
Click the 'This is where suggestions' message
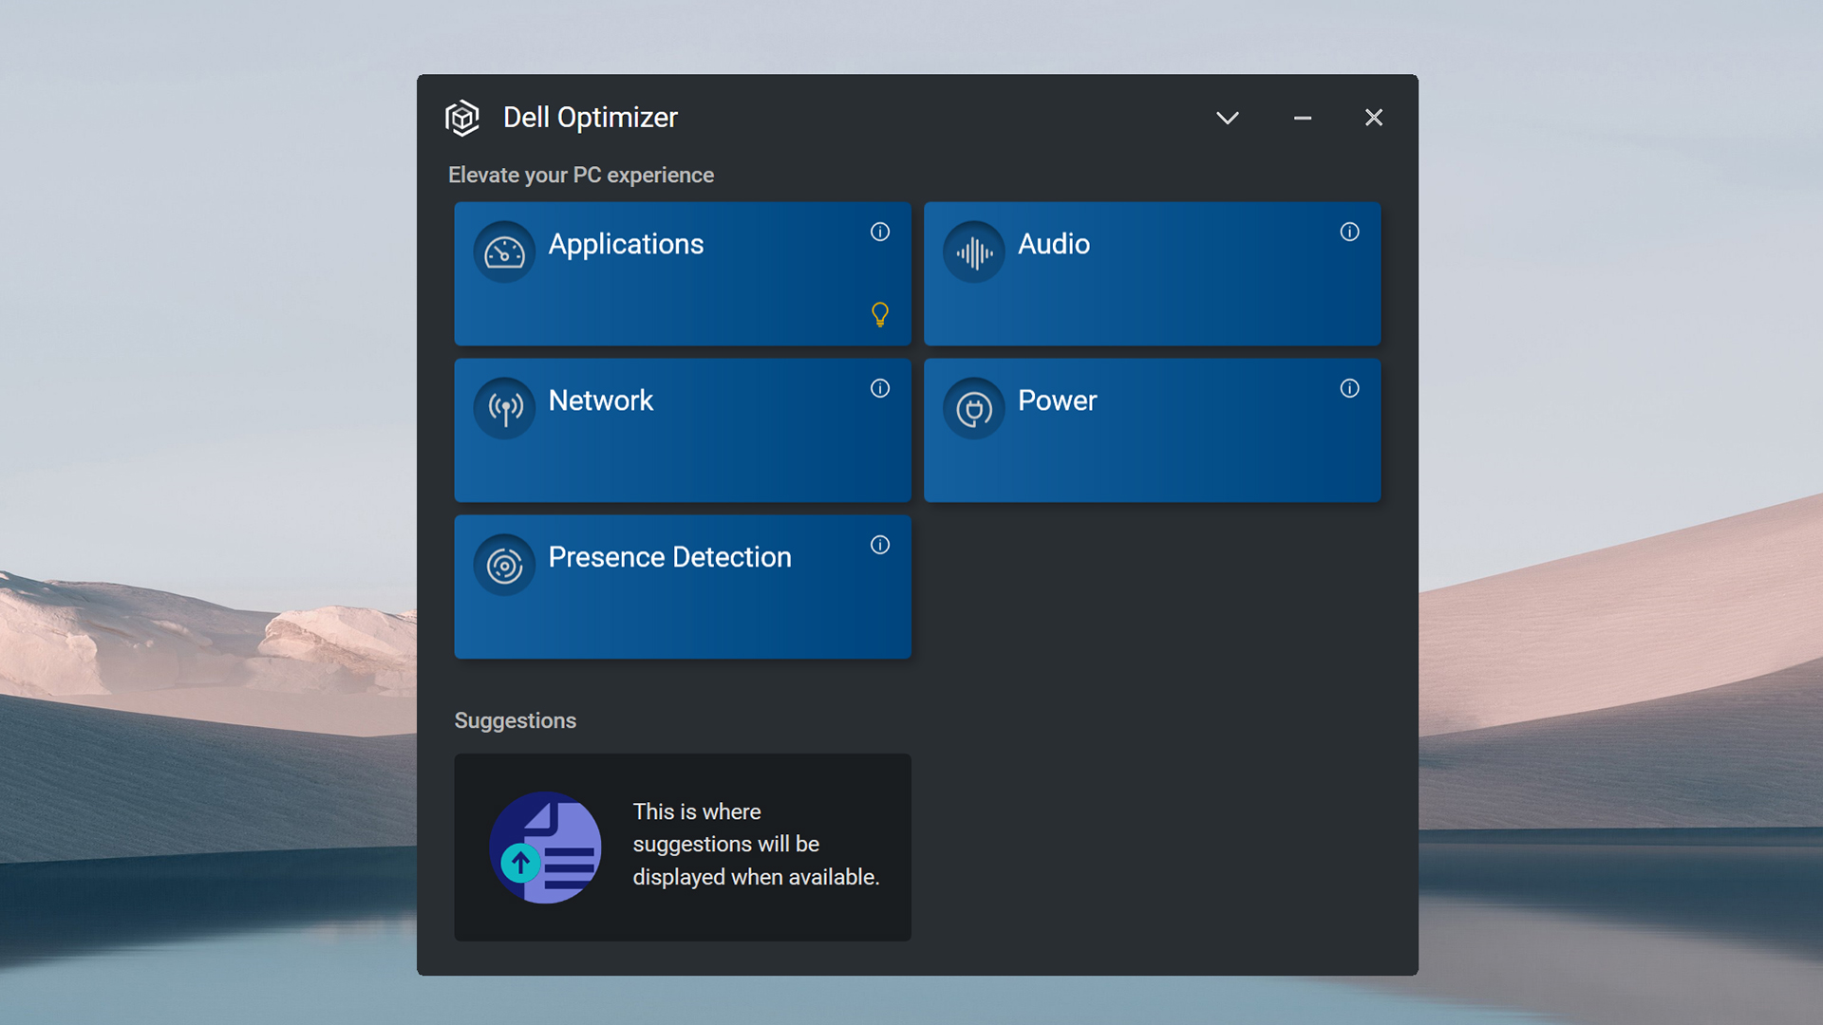pos(756,845)
